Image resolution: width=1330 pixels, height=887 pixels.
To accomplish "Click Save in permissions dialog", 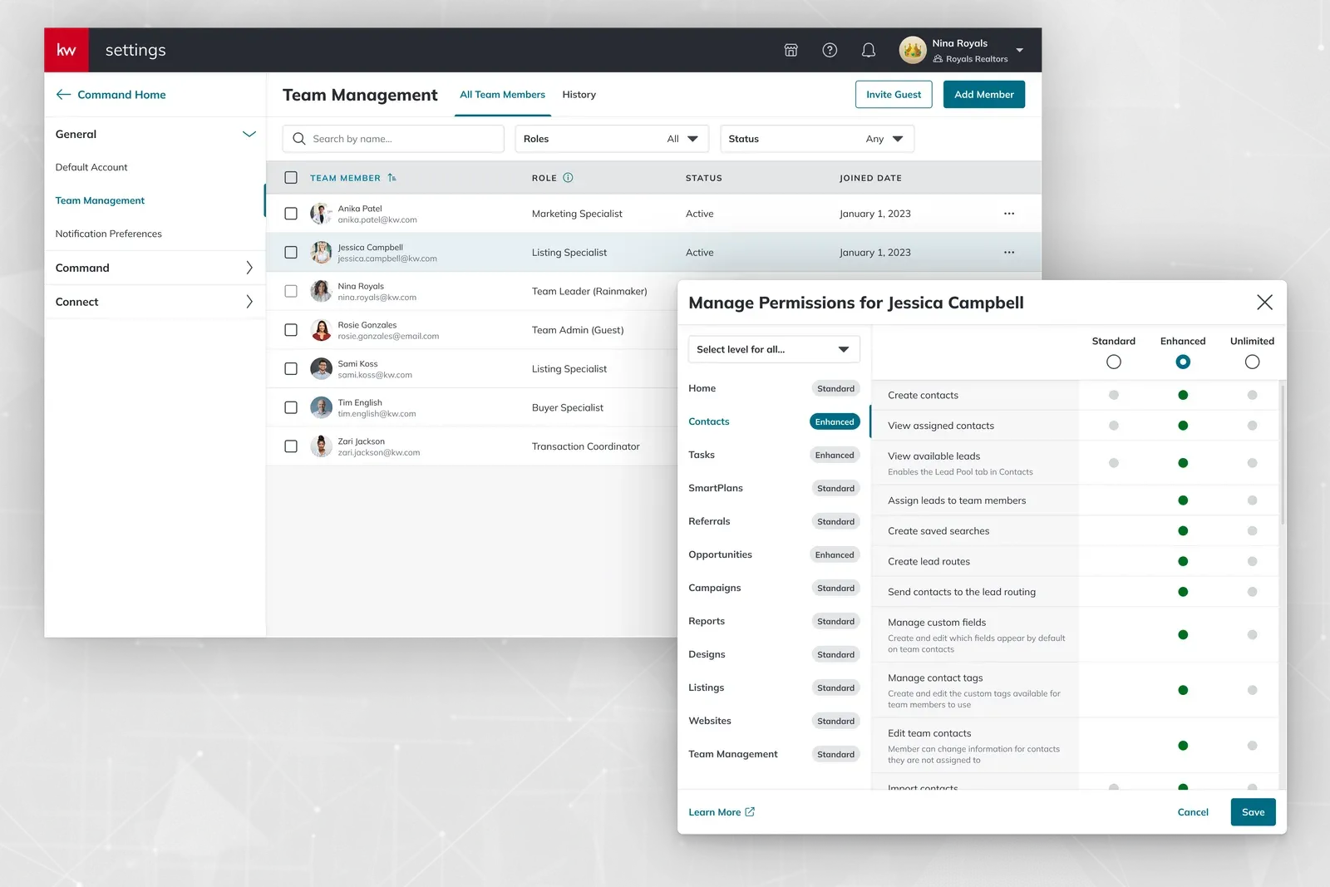I will [1253, 812].
